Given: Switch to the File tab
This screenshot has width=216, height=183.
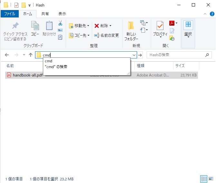Looking at the screenshot, I should point(10,14).
